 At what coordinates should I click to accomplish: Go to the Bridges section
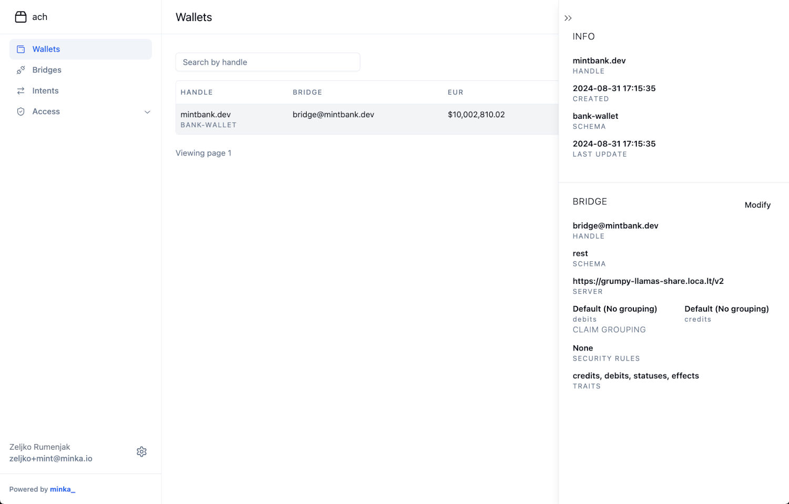(x=47, y=70)
